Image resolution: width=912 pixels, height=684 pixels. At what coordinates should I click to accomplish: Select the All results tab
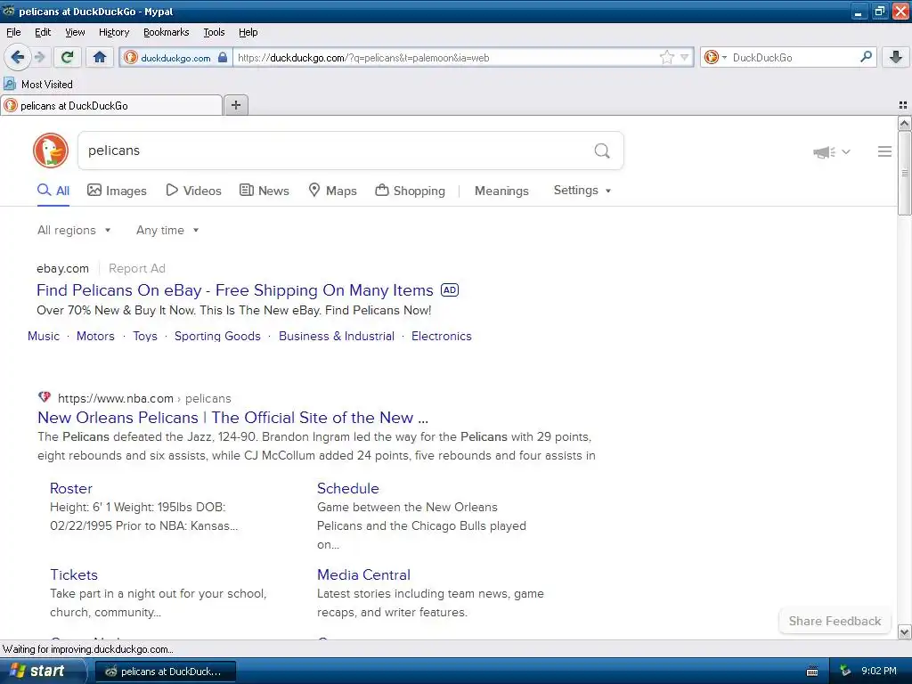pos(53,191)
